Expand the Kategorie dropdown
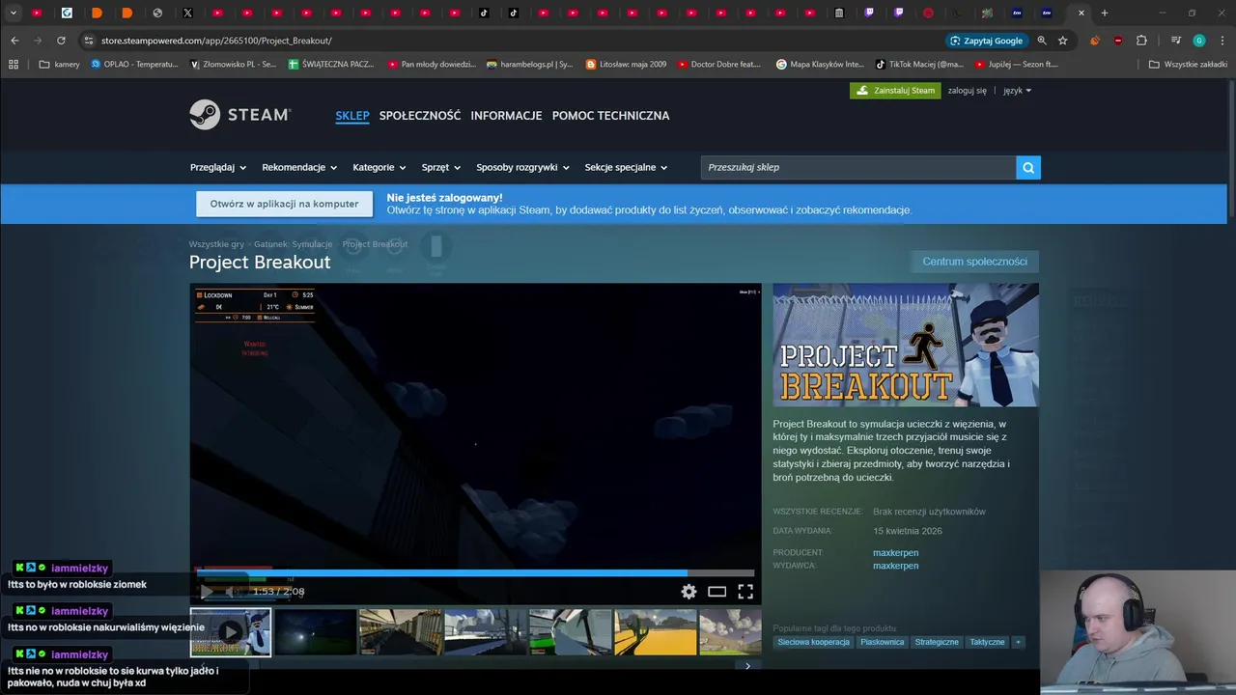 [379, 167]
